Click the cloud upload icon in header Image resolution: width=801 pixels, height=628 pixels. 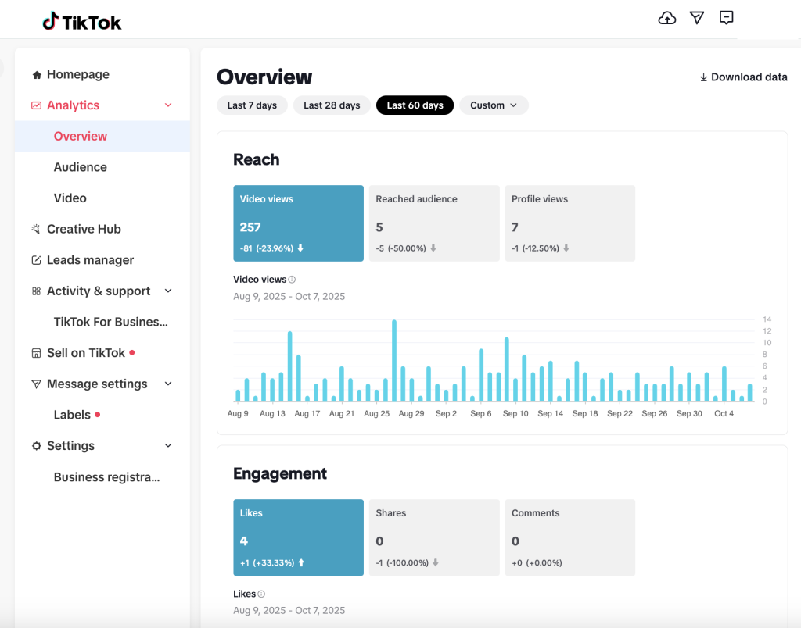coord(667,18)
